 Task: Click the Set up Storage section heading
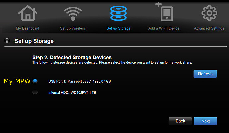[x=34, y=41]
